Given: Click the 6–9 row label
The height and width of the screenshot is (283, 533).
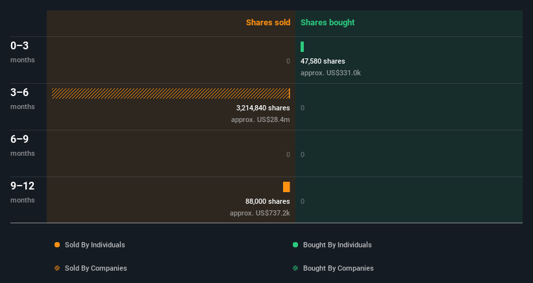Looking at the screenshot, I should 19,139.
